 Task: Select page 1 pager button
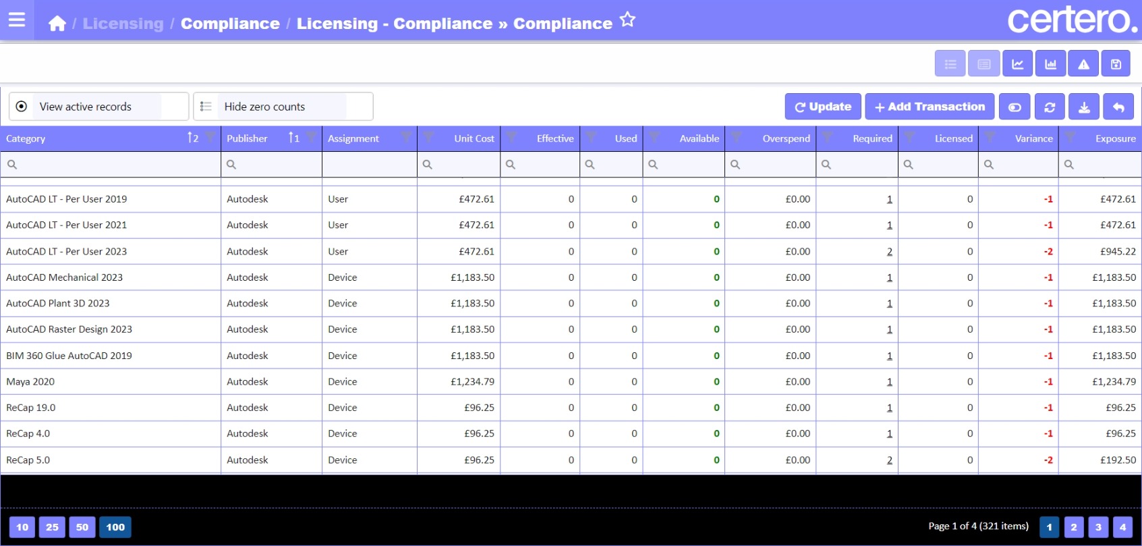[1049, 527]
